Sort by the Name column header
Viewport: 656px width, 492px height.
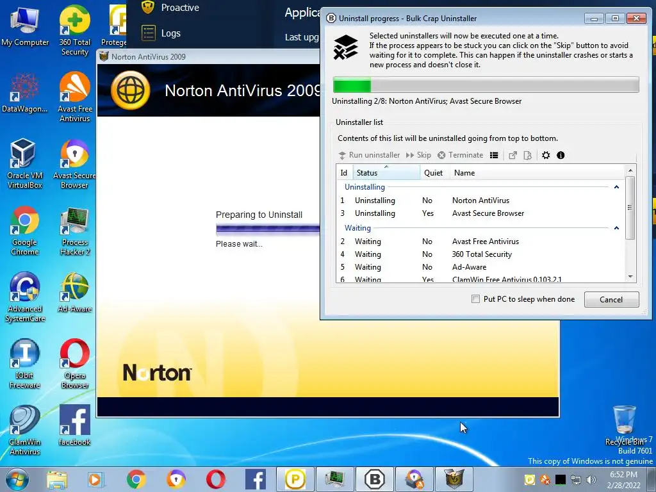pyautogui.click(x=537, y=172)
